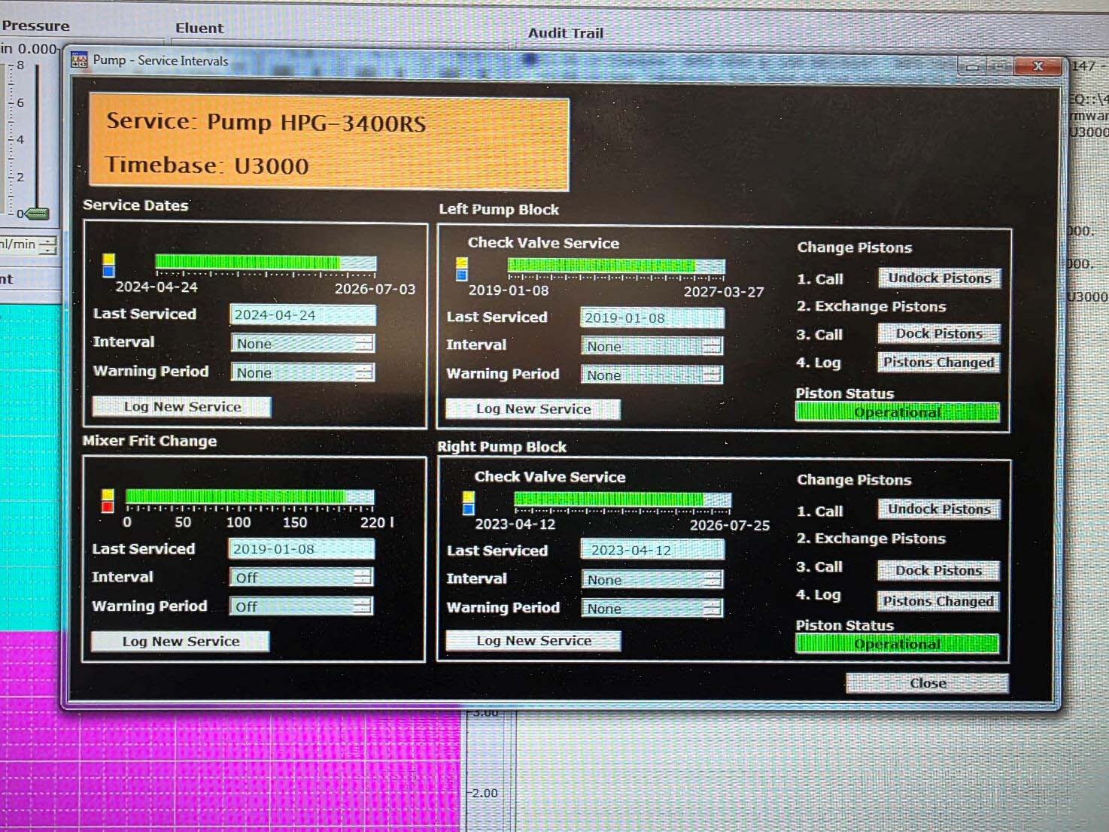Click the Left Pump check valve progress bar
Viewport: 1109px width, 832px height.
pyautogui.click(x=616, y=266)
